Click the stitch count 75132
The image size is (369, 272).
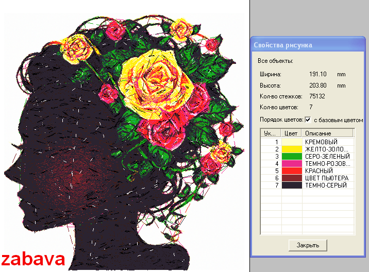[x=317, y=96]
